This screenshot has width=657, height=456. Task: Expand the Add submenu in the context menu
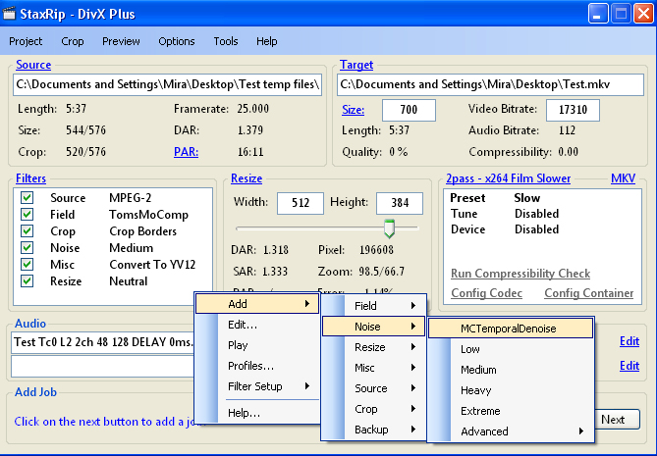click(257, 304)
